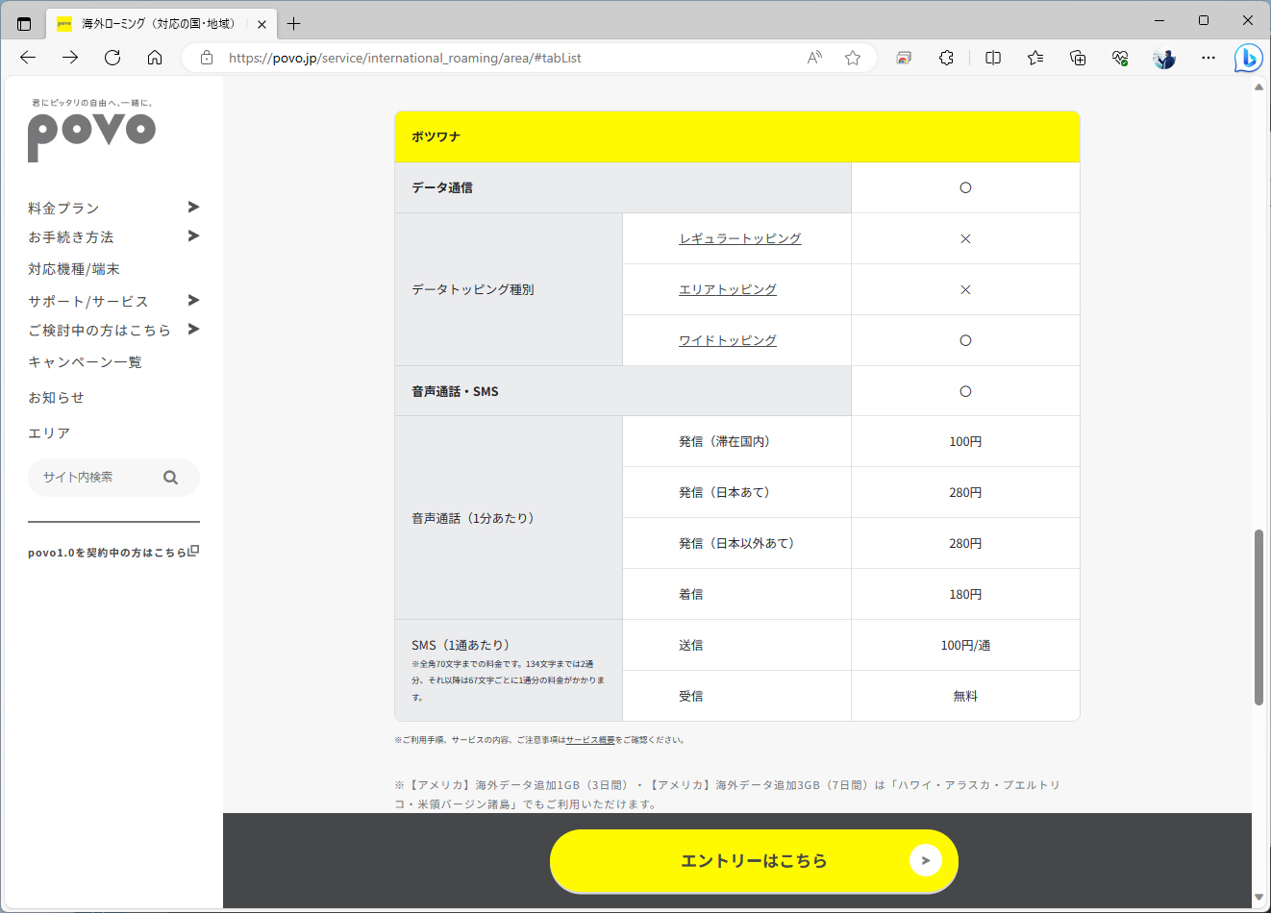
Task: Open 対応機種/端末 in the sidebar
Action: pos(74,269)
